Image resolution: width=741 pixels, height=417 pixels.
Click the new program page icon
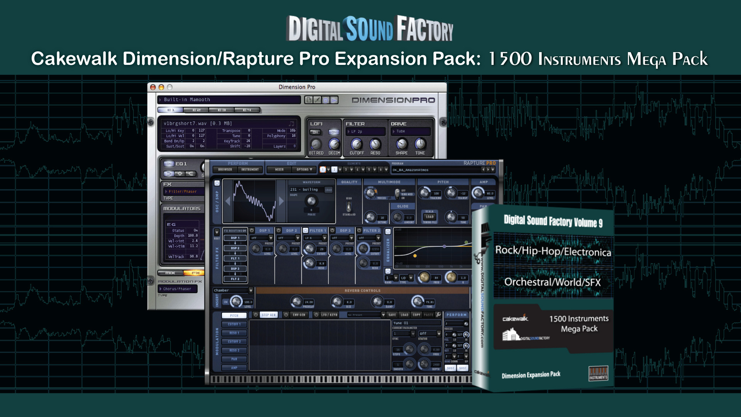[x=308, y=100]
